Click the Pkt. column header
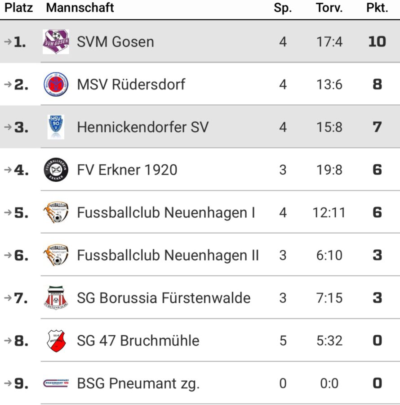This screenshot has width=400, height=405. coord(377,8)
